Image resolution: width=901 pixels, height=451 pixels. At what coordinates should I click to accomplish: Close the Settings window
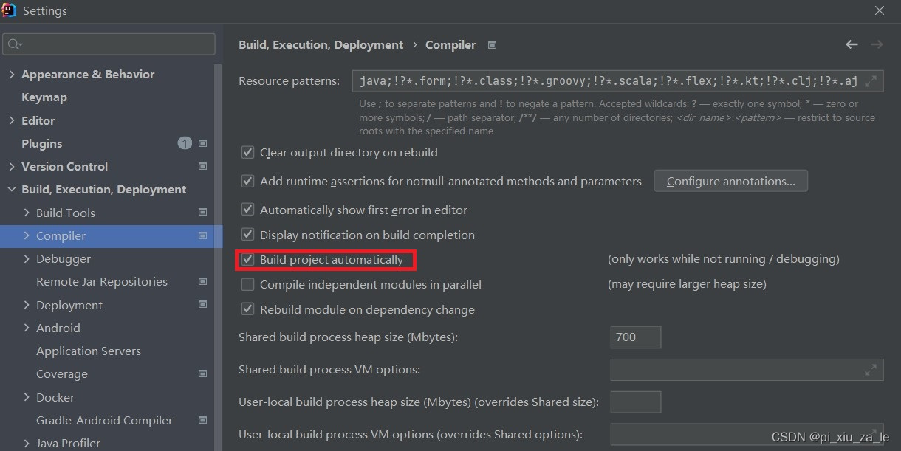click(x=880, y=10)
